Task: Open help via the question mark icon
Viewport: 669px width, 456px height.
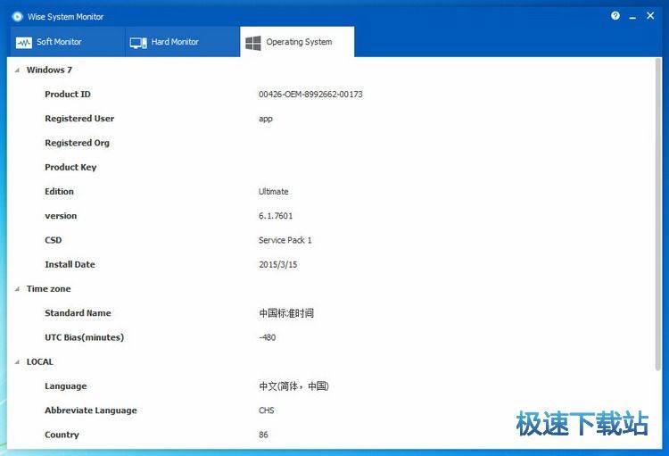Action: click(x=615, y=16)
